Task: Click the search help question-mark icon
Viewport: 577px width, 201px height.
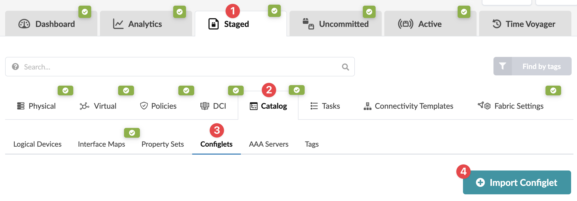Action: tap(15, 67)
